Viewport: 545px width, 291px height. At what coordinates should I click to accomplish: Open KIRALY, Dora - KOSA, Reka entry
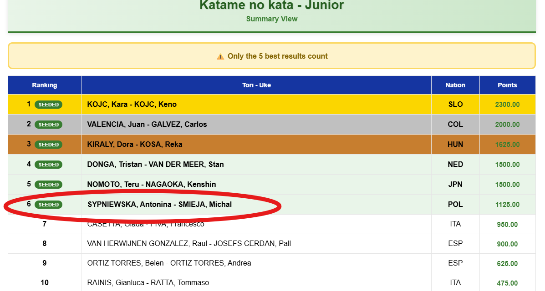tap(135, 145)
